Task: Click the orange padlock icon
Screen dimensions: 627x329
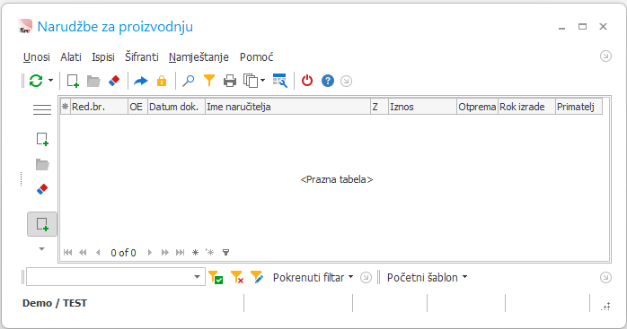Action: click(x=162, y=81)
